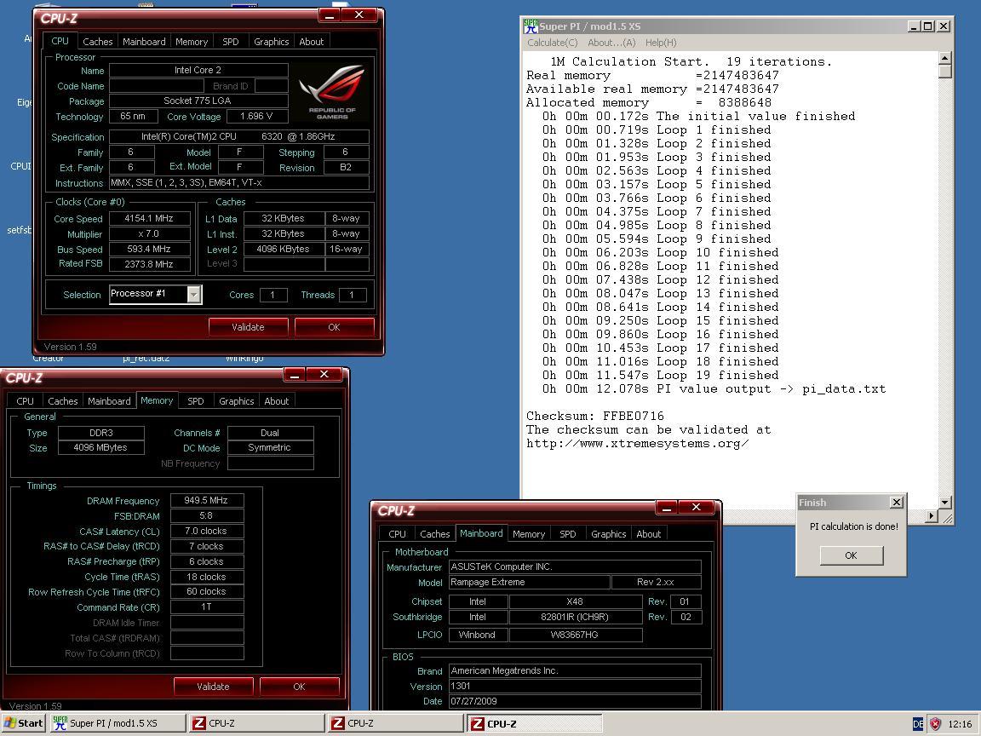Click the Rampage Extreme model field
Image resolution: width=981 pixels, height=736 pixels.
pos(530,582)
